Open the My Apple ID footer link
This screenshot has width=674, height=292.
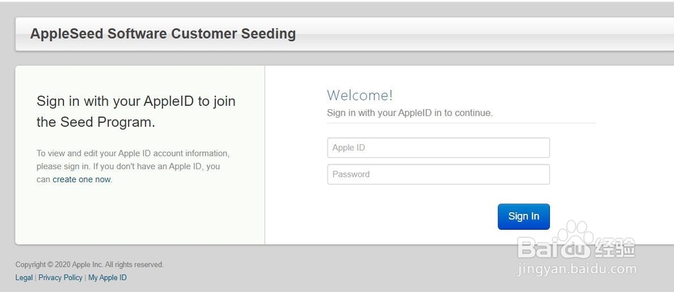[107, 278]
